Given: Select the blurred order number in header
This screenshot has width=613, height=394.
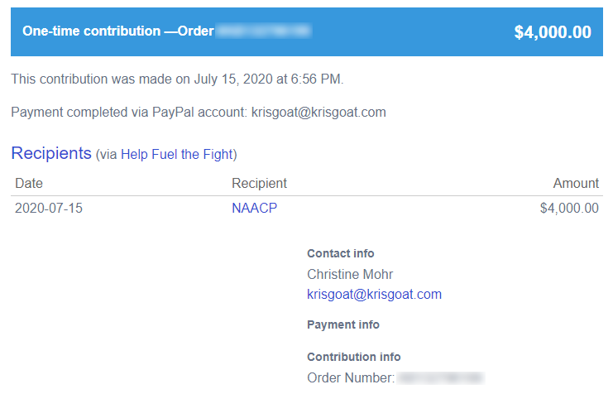Looking at the screenshot, I should [x=264, y=31].
